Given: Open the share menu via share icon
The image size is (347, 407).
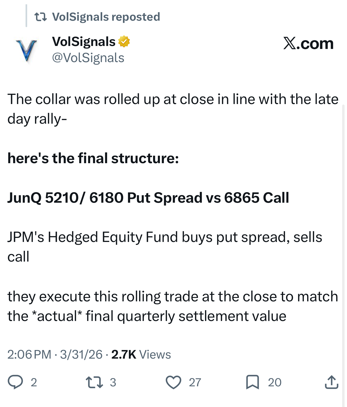Looking at the screenshot, I should coord(332,381).
